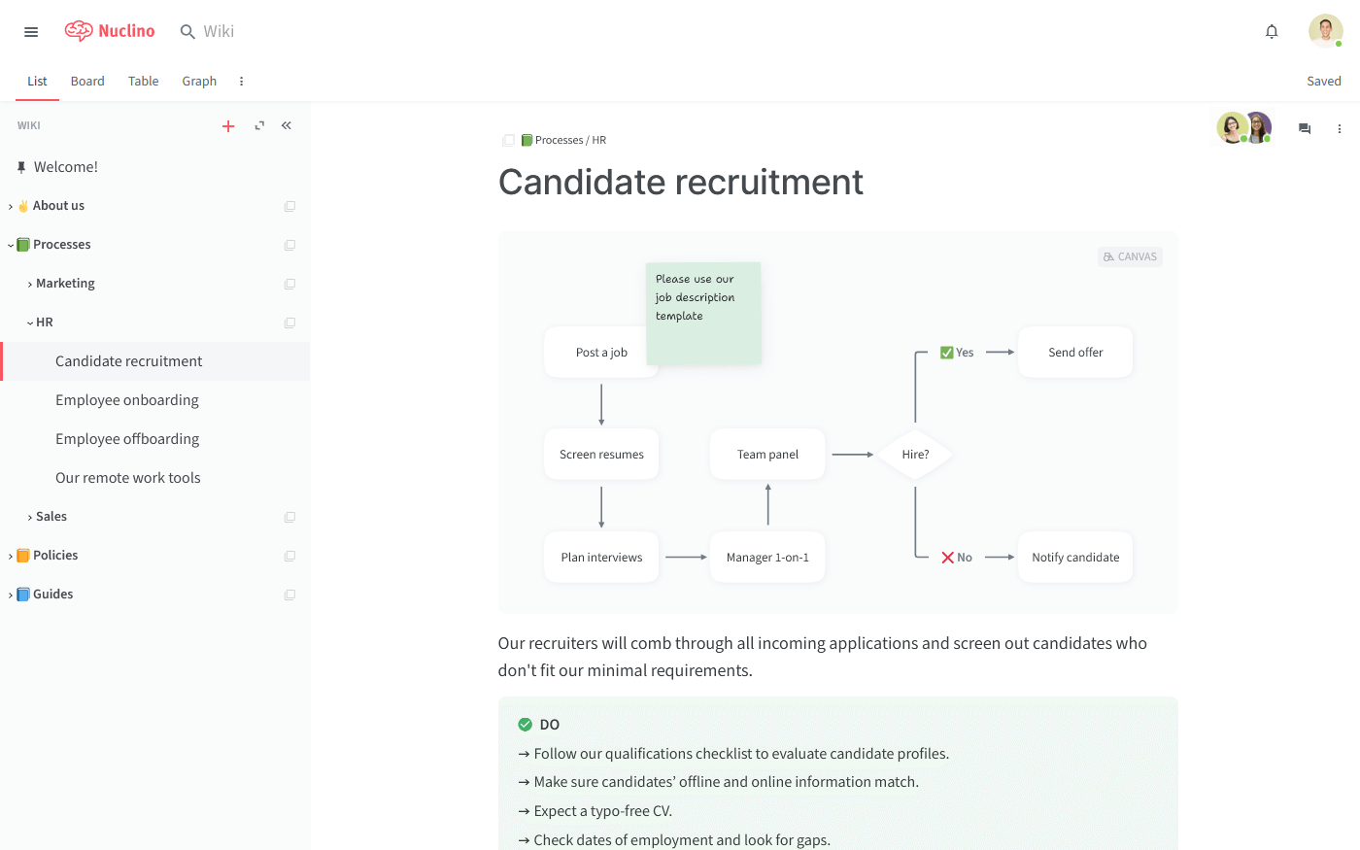
Task: Click the CANVAS button on the flowchart
Action: click(1130, 256)
